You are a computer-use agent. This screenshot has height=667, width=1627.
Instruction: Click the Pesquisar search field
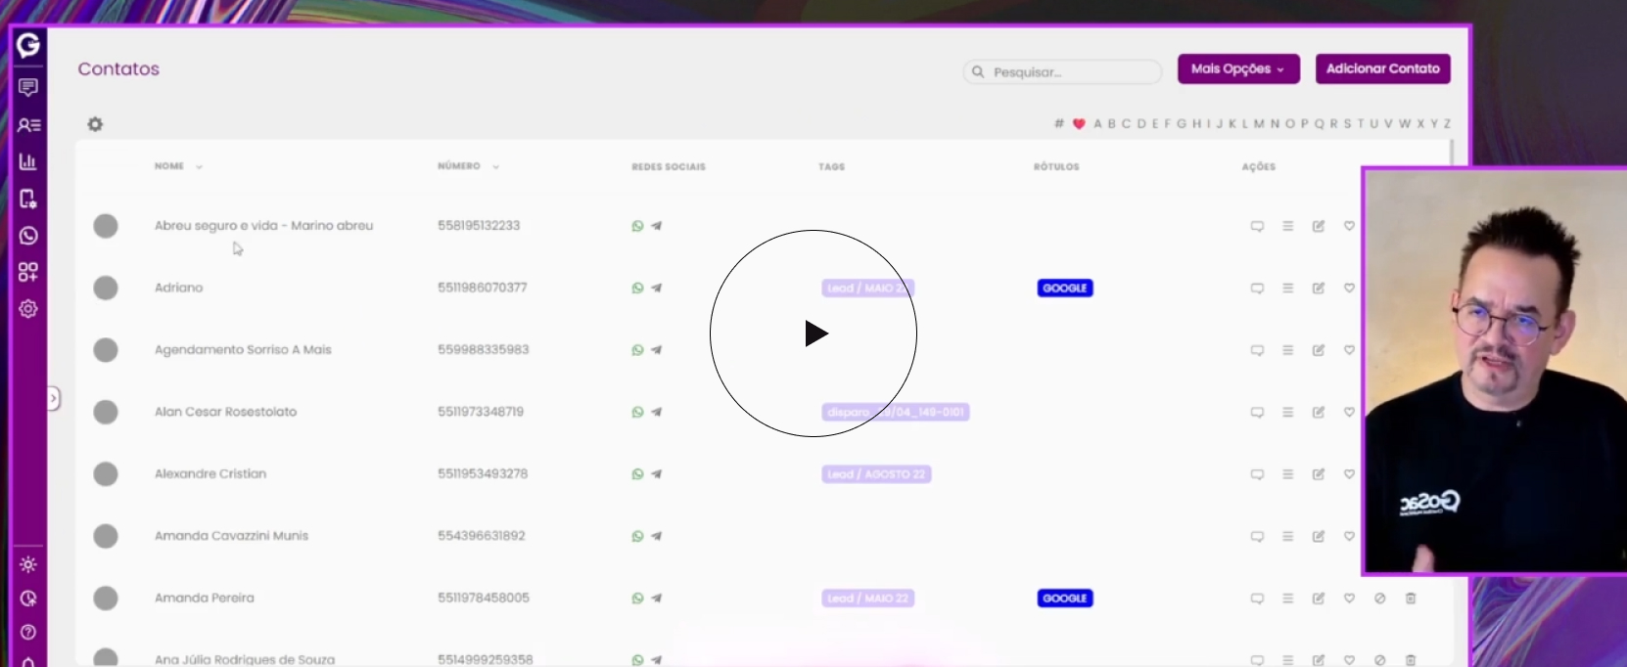pos(1062,71)
